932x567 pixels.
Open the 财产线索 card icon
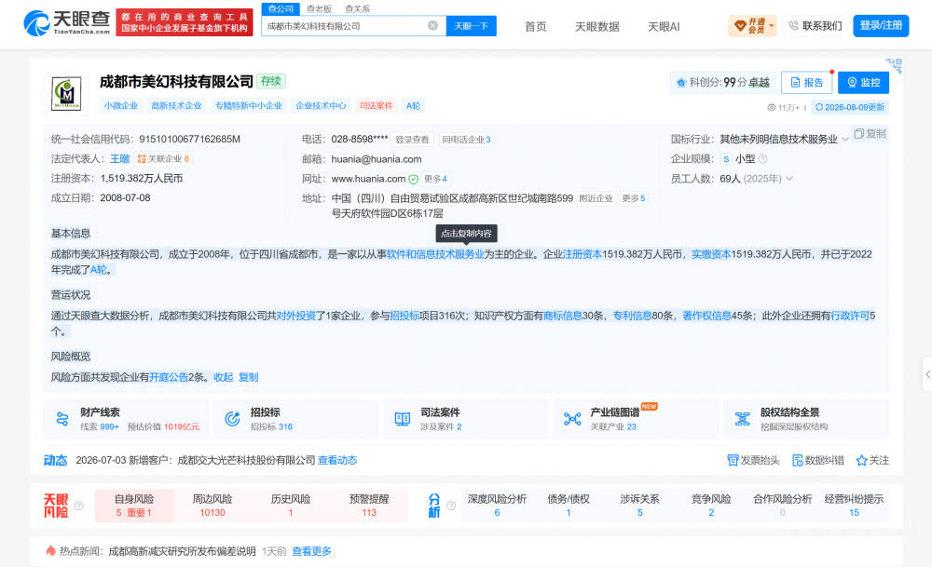[62, 419]
